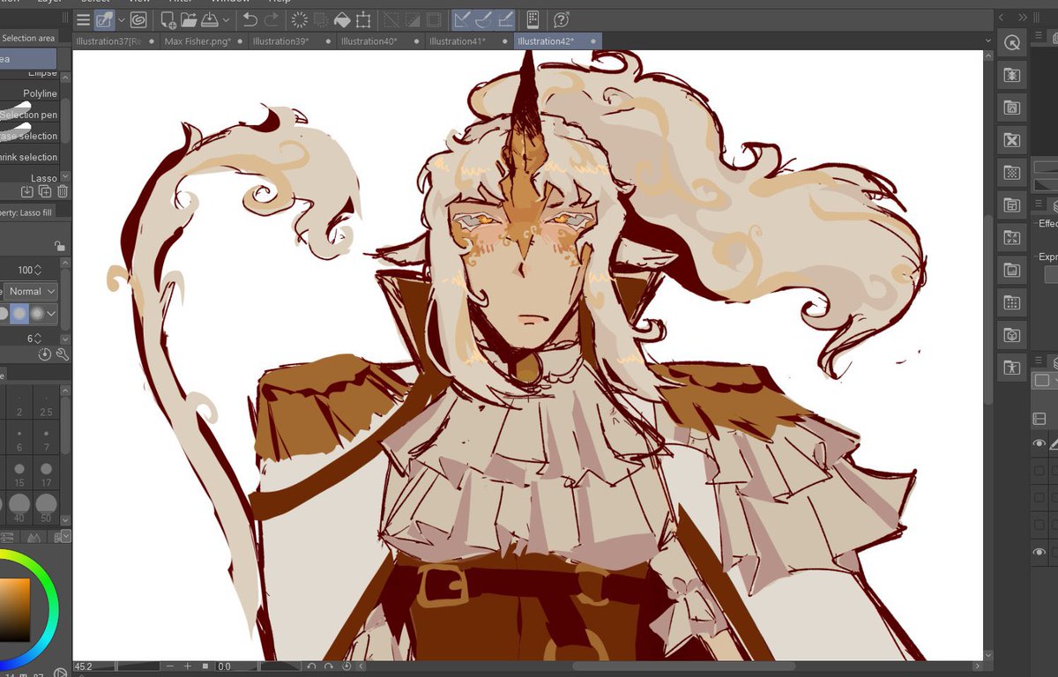The image size is (1058, 677).
Task: Open the hamburger menu in the command bar
Action: pos(83,19)
